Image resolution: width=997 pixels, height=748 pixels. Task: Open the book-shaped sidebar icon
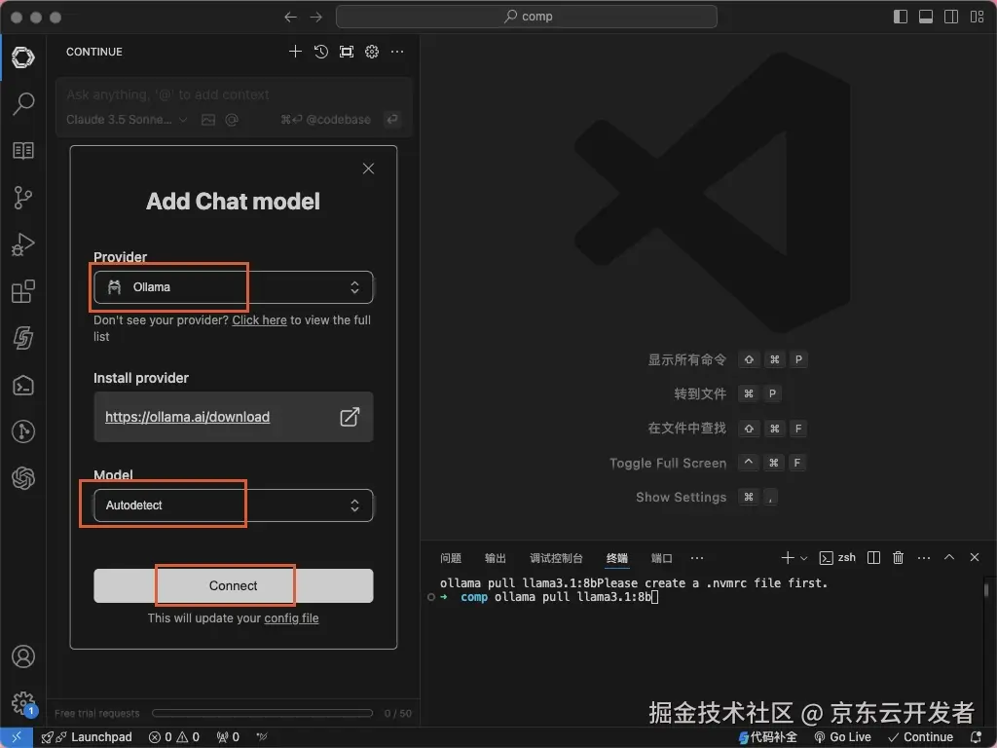tap(23, 151)
